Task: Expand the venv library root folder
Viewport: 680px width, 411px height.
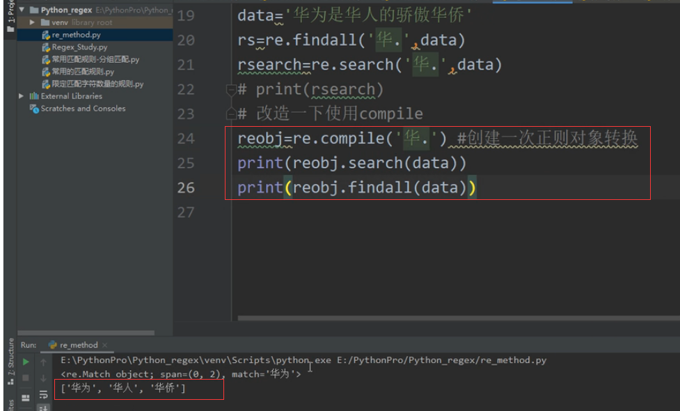Action: coord(32,22)
